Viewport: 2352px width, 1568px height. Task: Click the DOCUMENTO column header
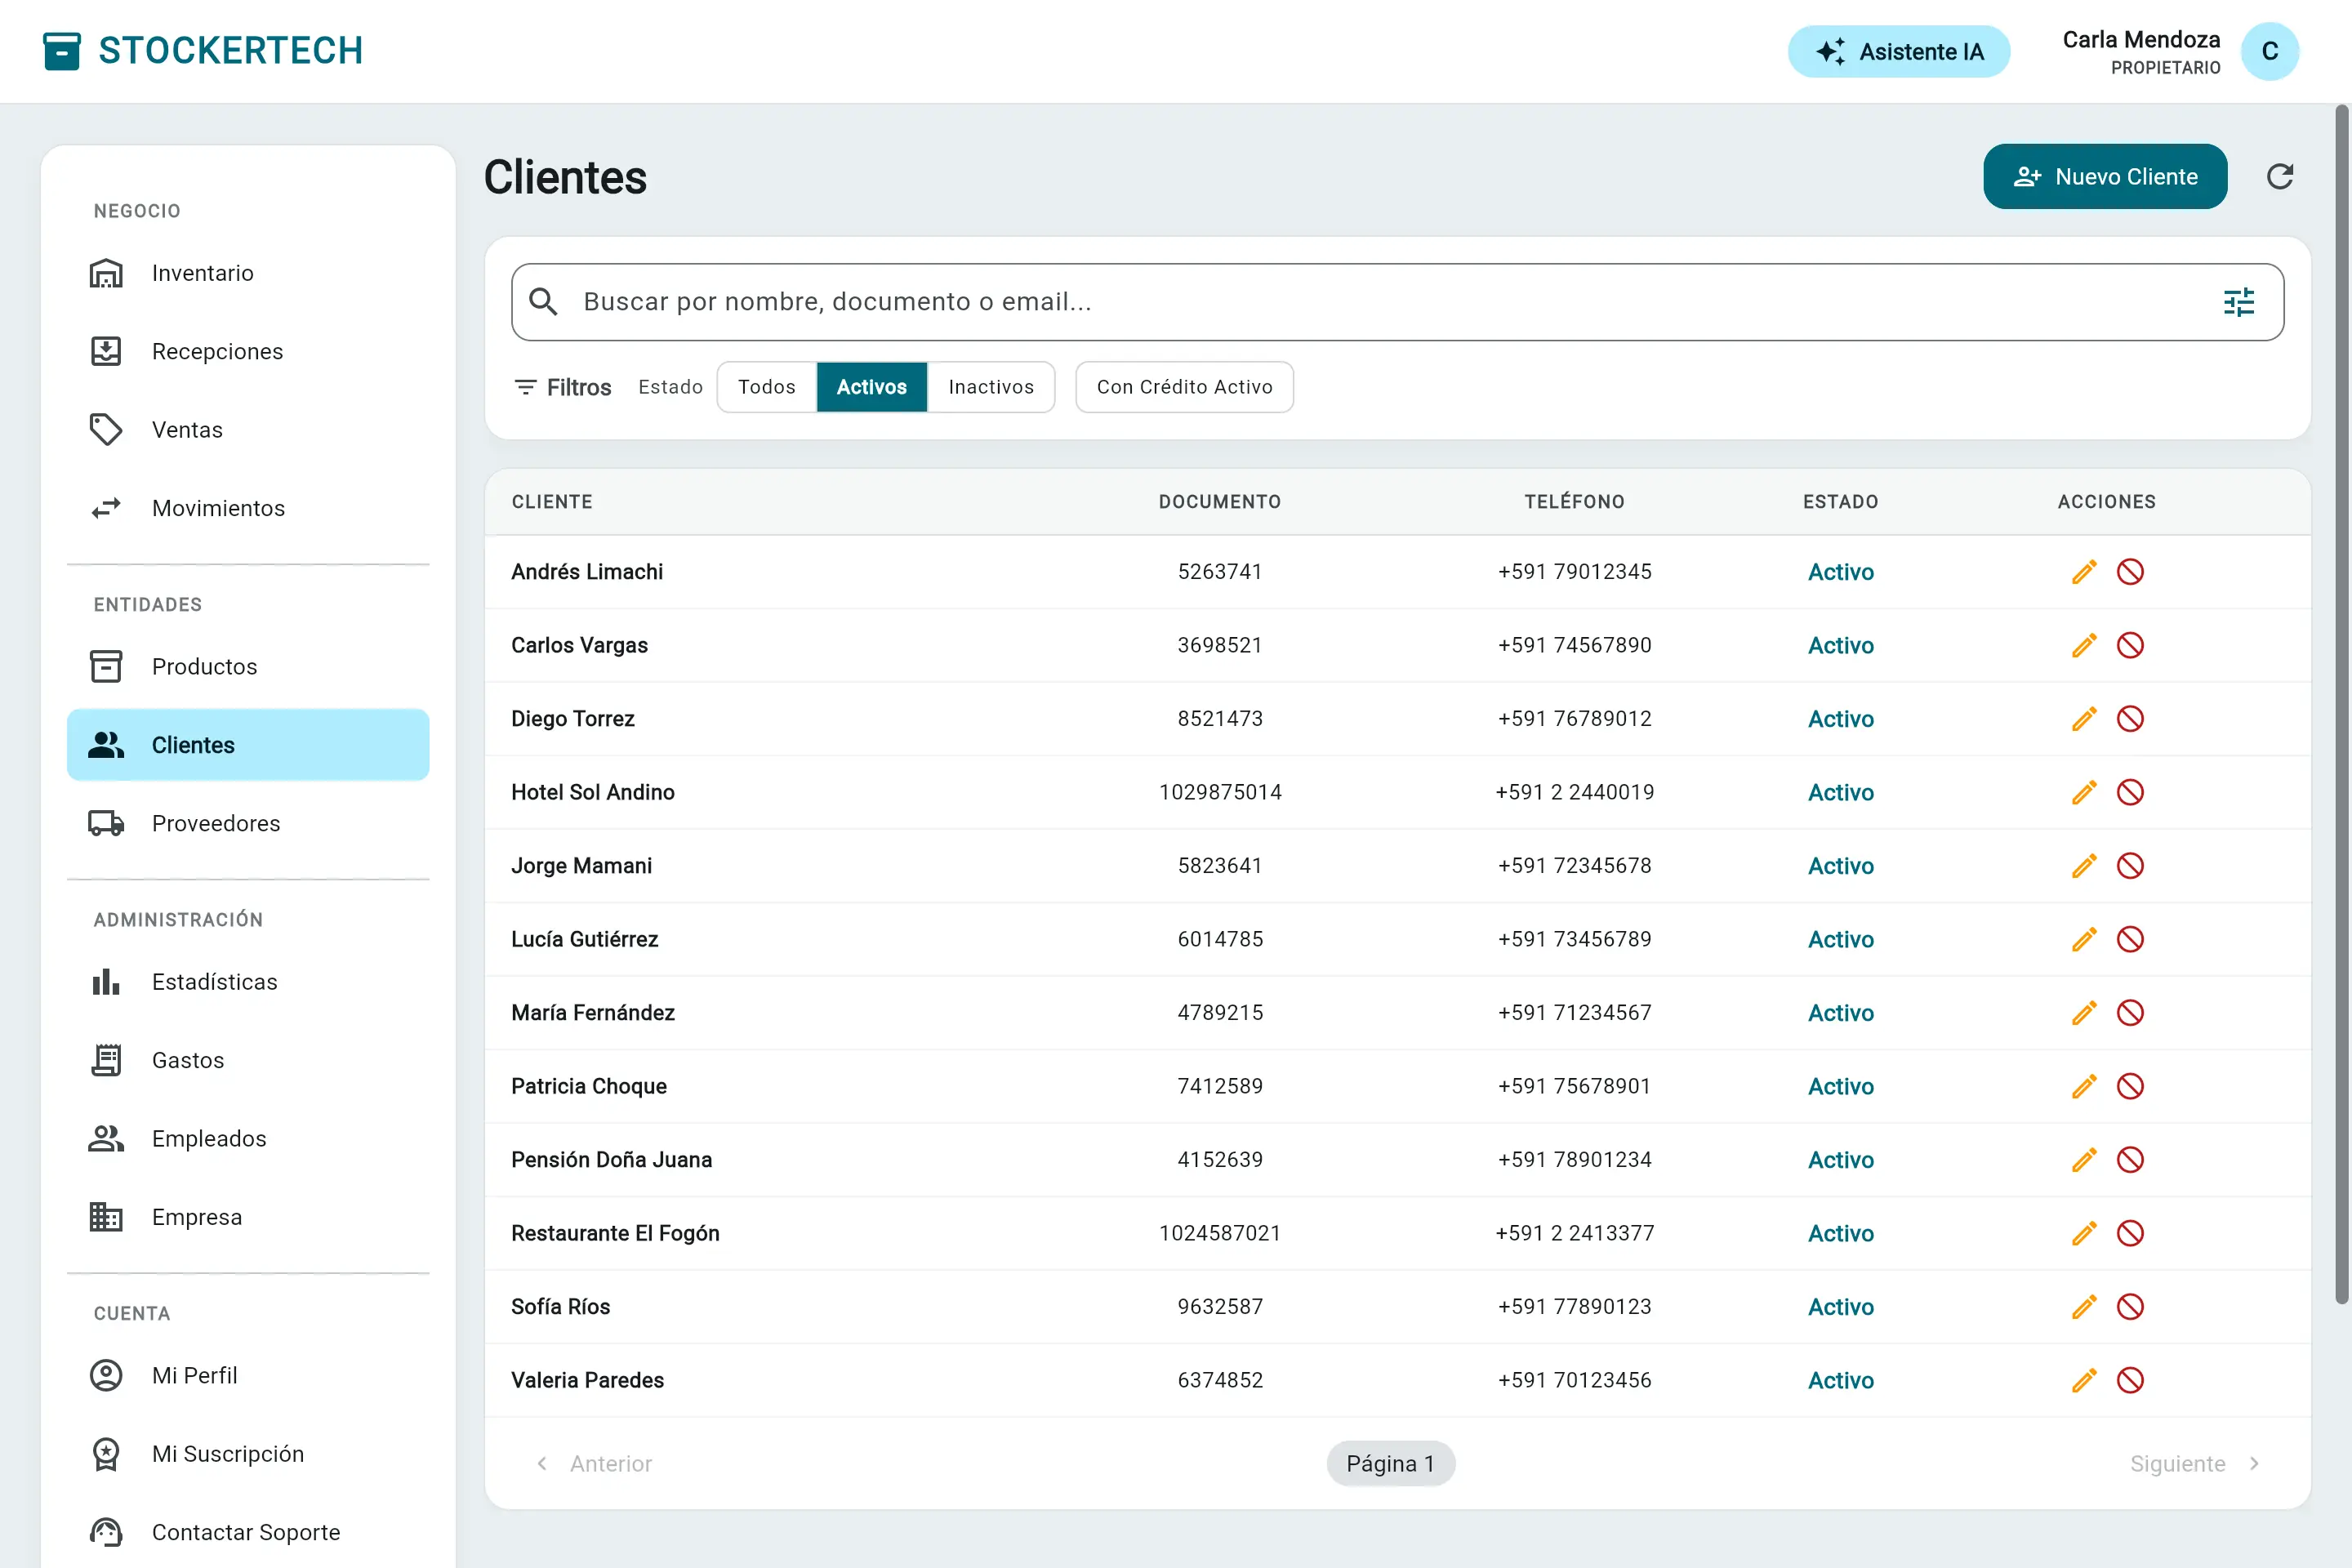pyautogui.click(x=1220, y=502)
